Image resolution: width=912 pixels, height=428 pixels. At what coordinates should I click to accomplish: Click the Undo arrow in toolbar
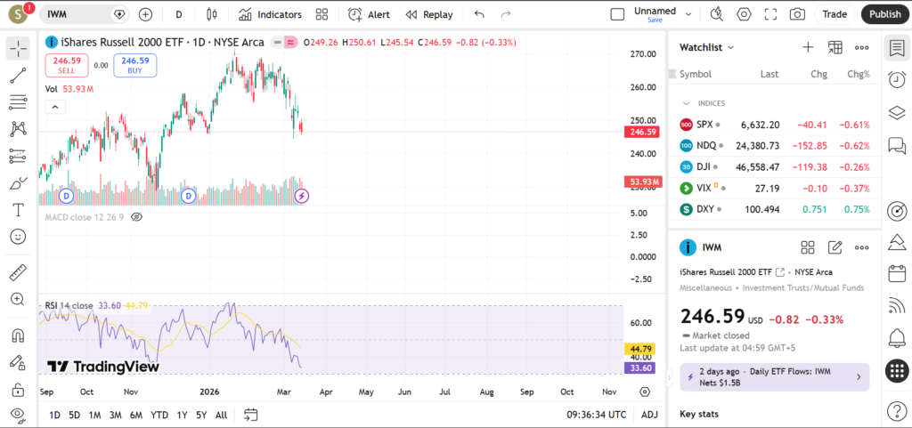click(x=480, y=14)
